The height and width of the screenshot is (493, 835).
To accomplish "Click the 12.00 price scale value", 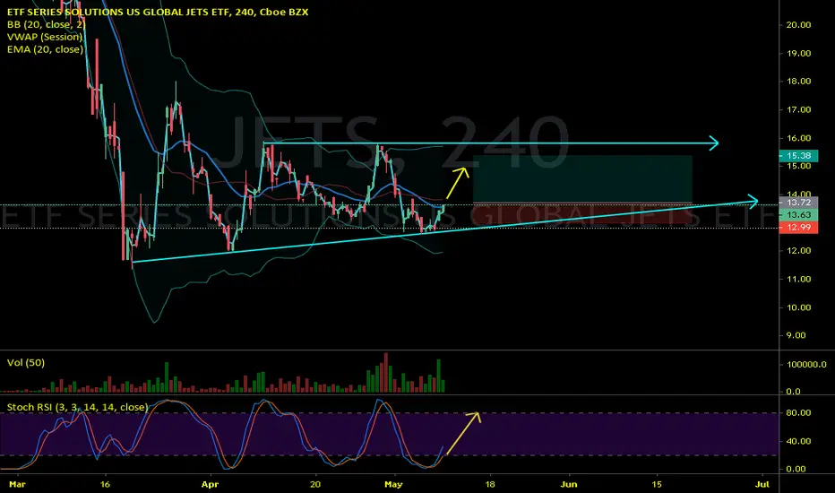I will [799, 250].
